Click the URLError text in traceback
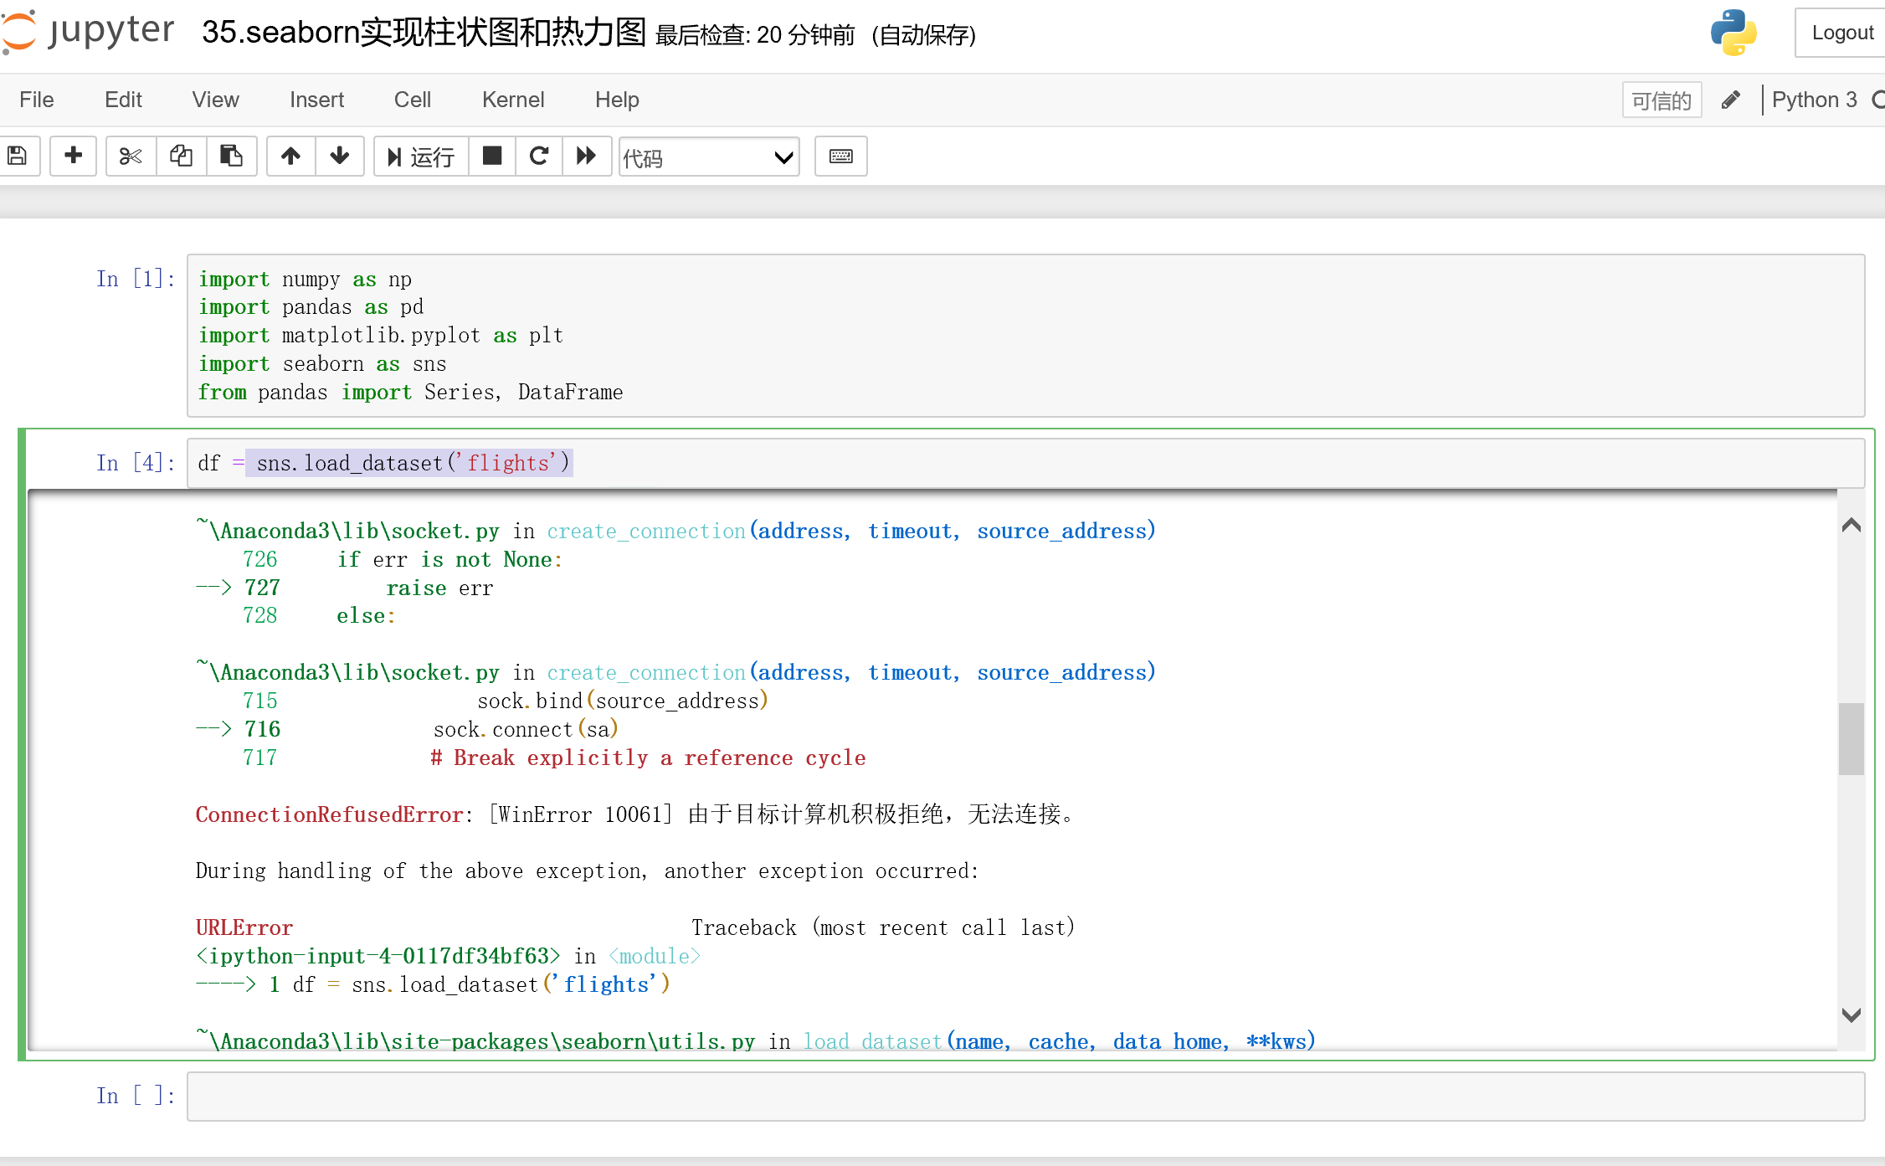1885x1166 pixels. click(x=244, y=927)
